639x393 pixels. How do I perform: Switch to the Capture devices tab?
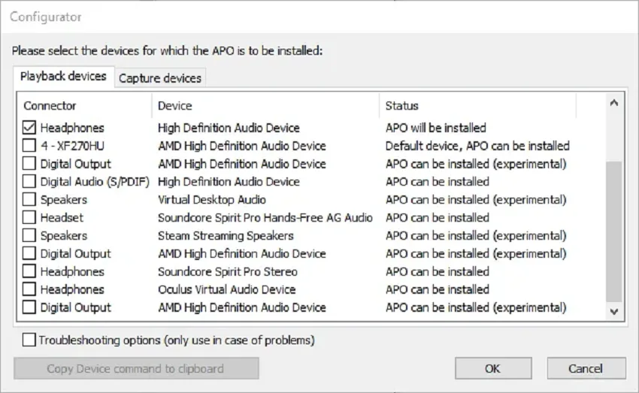160,78
